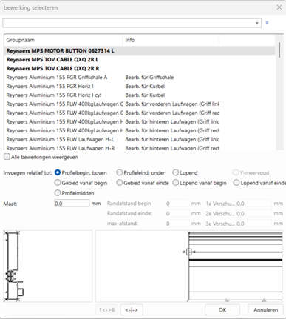Click the Groupnaam column header

[x=64, y=40]
